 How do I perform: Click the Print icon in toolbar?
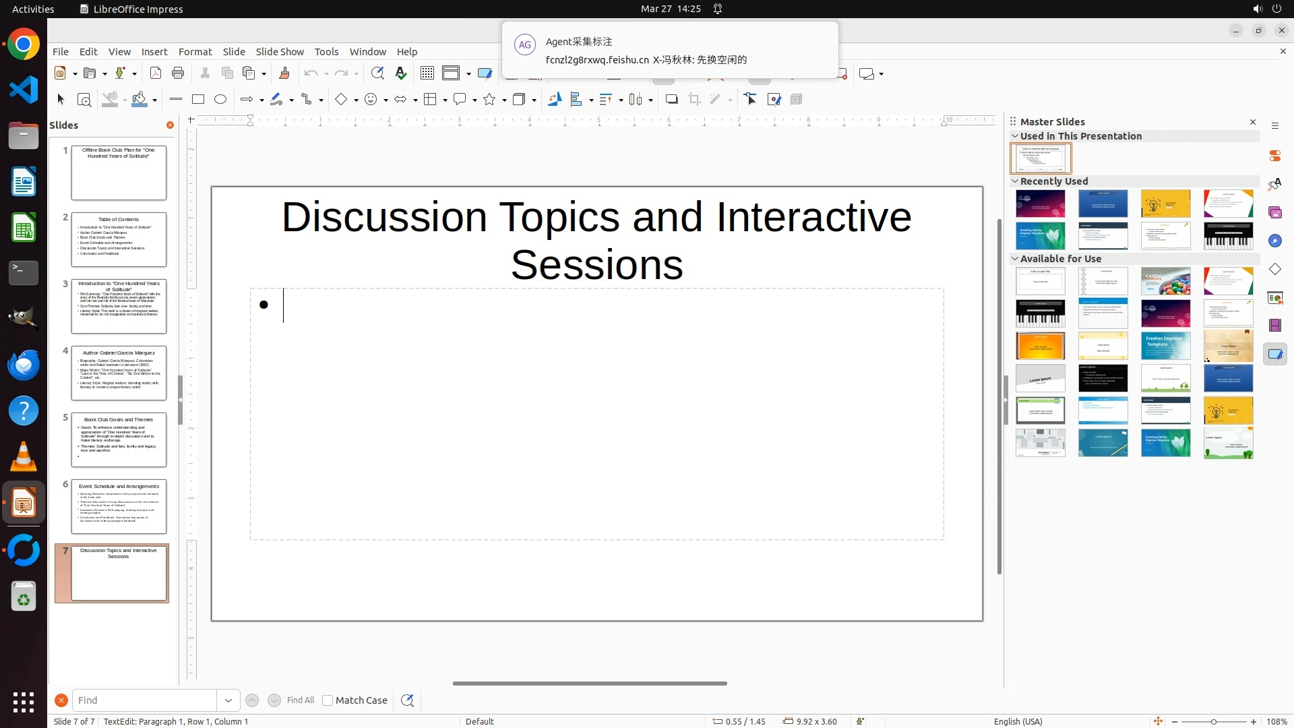[178, 73]
